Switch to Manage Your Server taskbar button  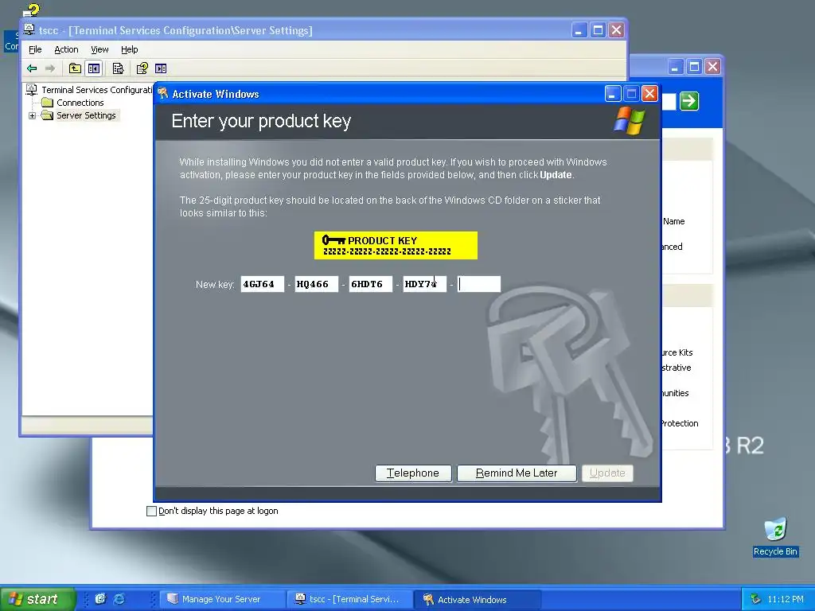(x=221, y=599)
